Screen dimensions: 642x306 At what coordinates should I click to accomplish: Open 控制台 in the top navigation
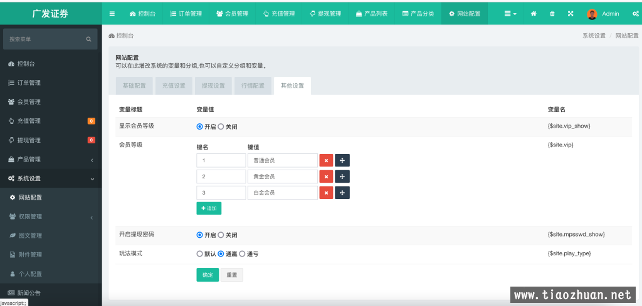[142, 14]
